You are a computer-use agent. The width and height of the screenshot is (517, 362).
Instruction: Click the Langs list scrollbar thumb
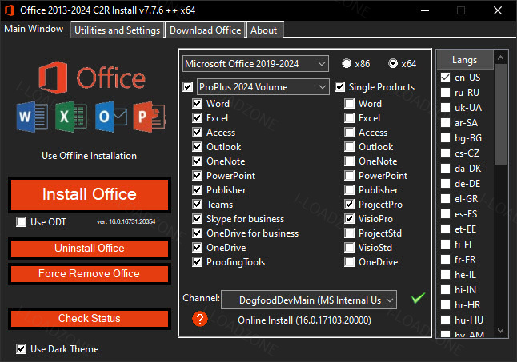(x=500, y=114)
